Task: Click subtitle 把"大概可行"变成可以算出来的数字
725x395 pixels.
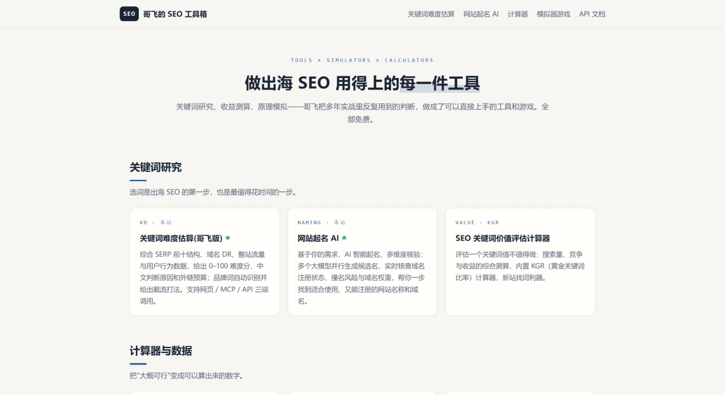Action: pos(186,376)
